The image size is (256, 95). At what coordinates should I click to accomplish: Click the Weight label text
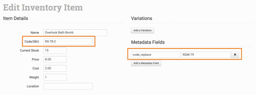pyautogui.click(x=34, y=77)
